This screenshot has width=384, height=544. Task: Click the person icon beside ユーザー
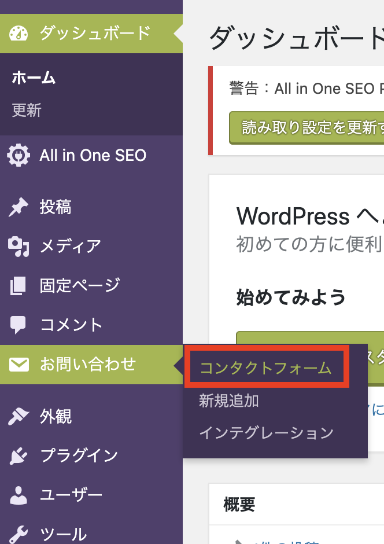click(19, 495)
